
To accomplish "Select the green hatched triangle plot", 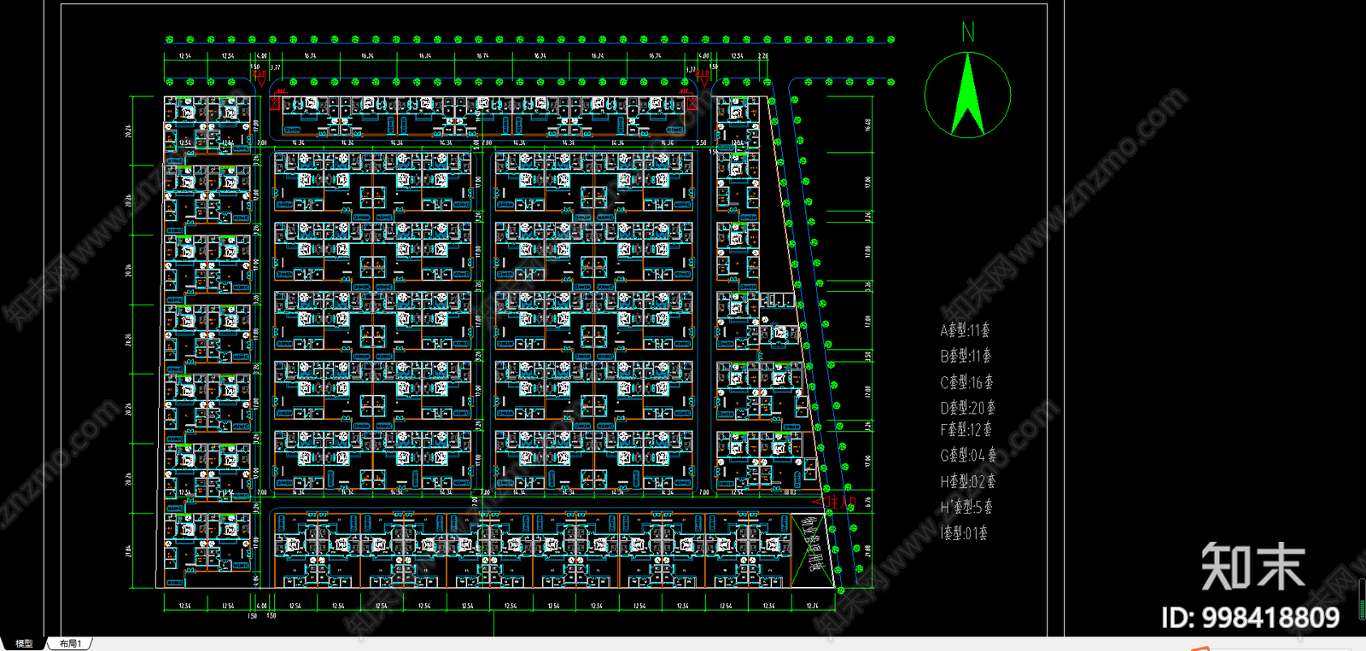I will [x=812, y=550].
